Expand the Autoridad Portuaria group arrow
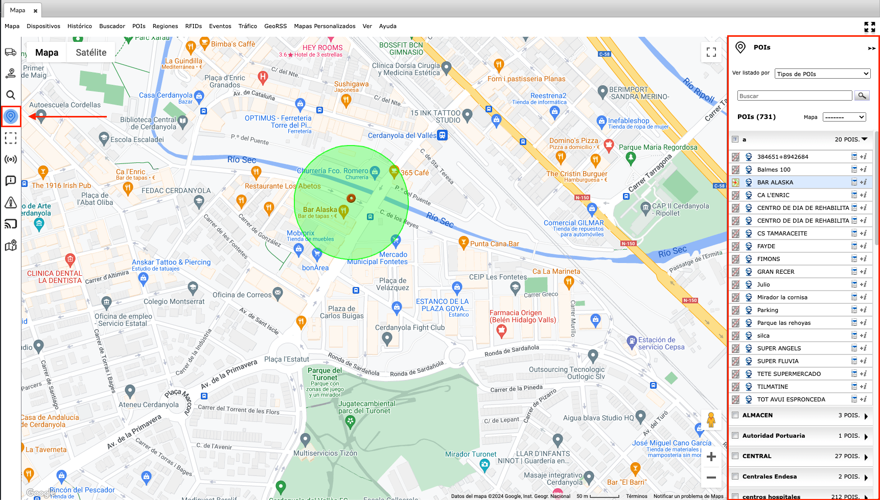 (x=866, y=437)
